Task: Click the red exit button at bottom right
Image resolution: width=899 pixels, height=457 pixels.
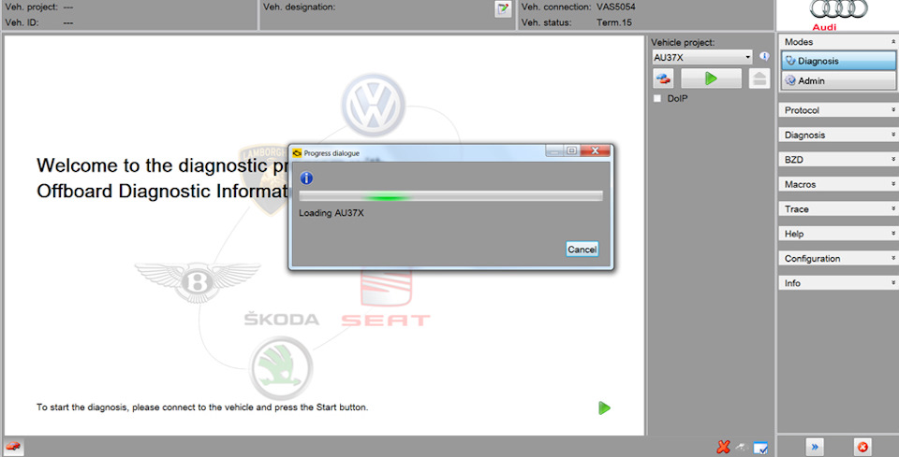Action: (x=862, y=448)
